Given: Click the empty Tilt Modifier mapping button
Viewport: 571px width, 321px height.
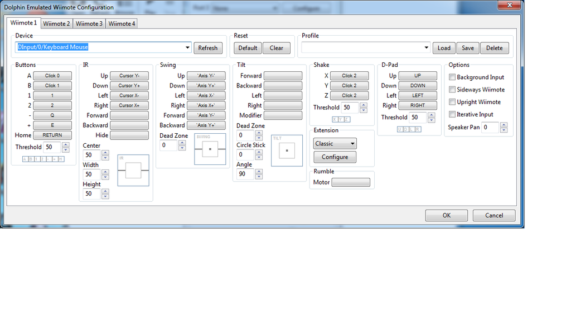Looking at the screenshot, I should click(x=283, y=115).
